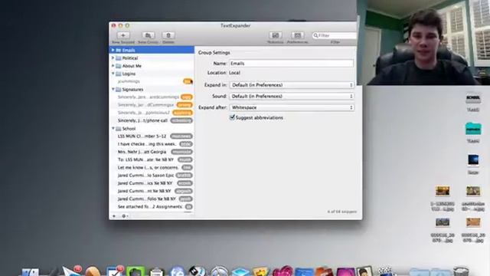Select snippet "Let me know i...s, or concerns."
Viewport: 490px width, 276px height.
[152, 167]
